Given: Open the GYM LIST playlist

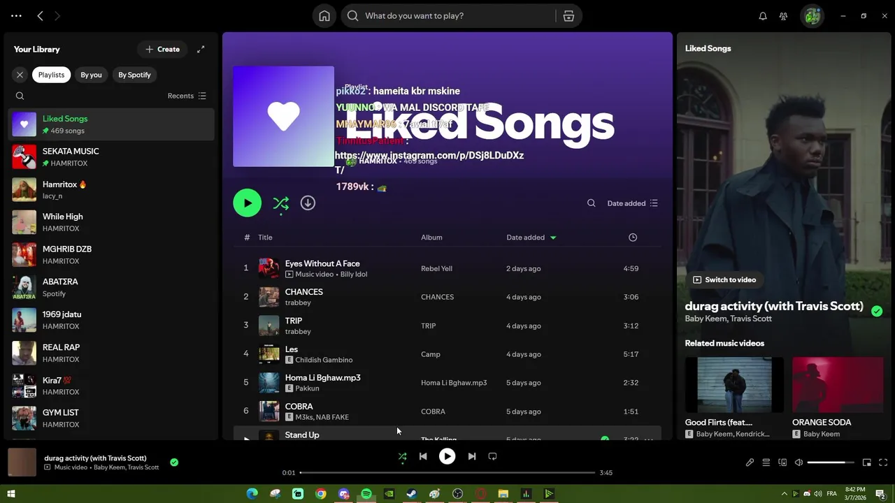Looking at the screenshot, I should 111,418.
